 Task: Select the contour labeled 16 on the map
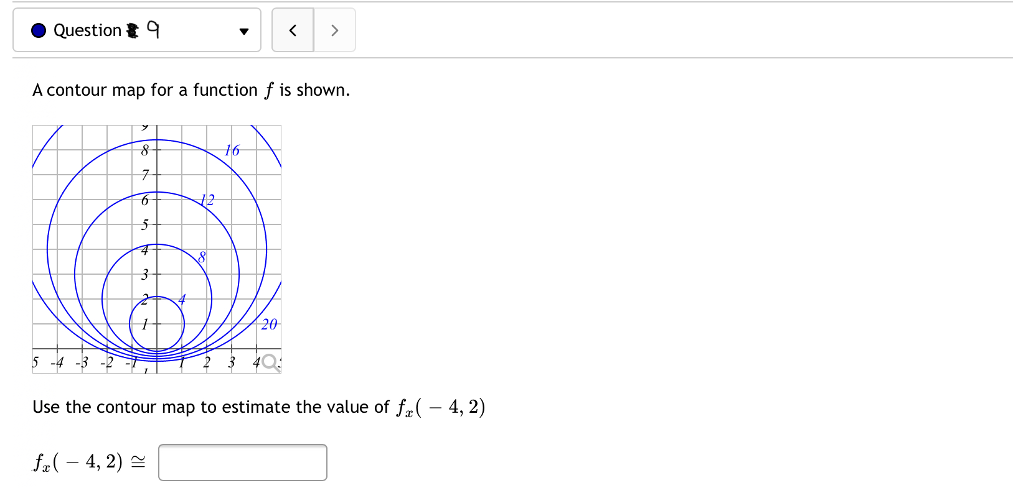(232, 150)
